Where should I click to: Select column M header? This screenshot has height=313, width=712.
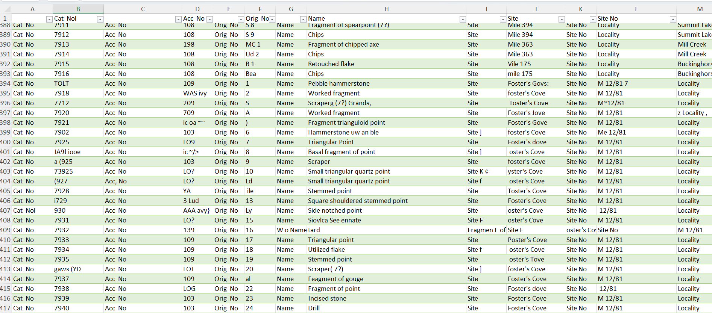pyautogui.click(x=700, y=9)
